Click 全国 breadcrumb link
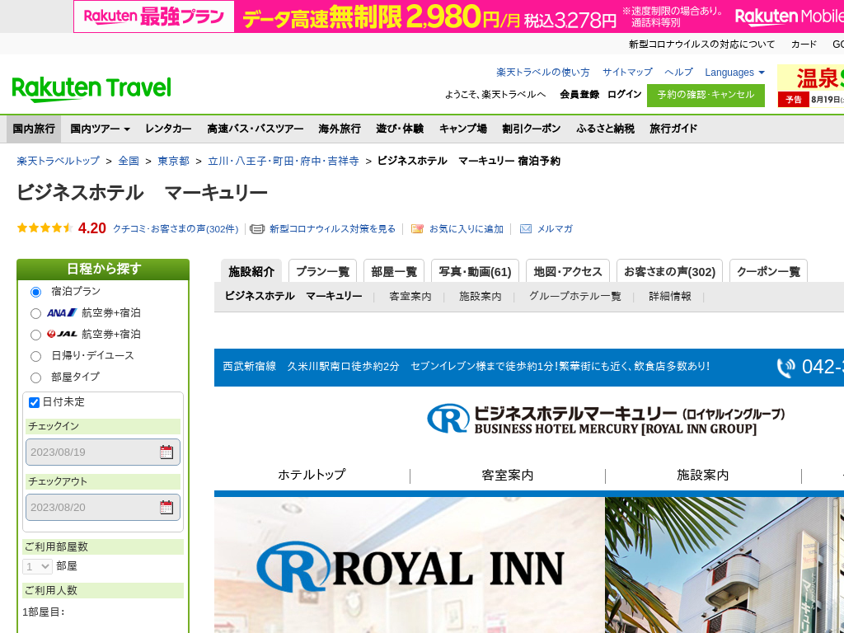The image size is (844, 633). (129, 161)
